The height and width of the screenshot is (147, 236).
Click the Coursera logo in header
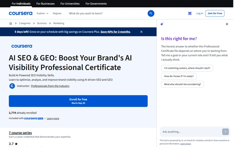(x=21, y=13)
